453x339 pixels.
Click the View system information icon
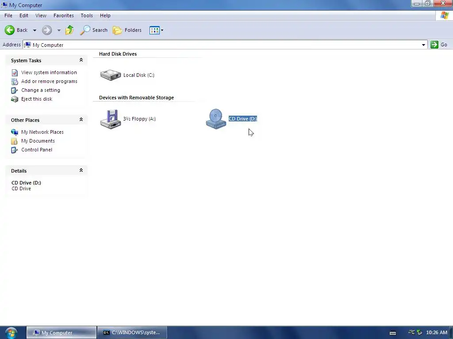[15, 73]
